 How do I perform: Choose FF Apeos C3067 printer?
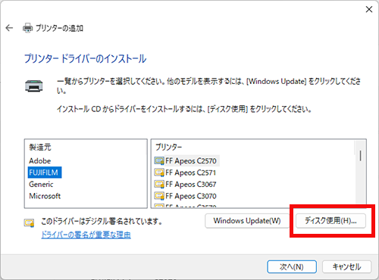pos(191,184)
